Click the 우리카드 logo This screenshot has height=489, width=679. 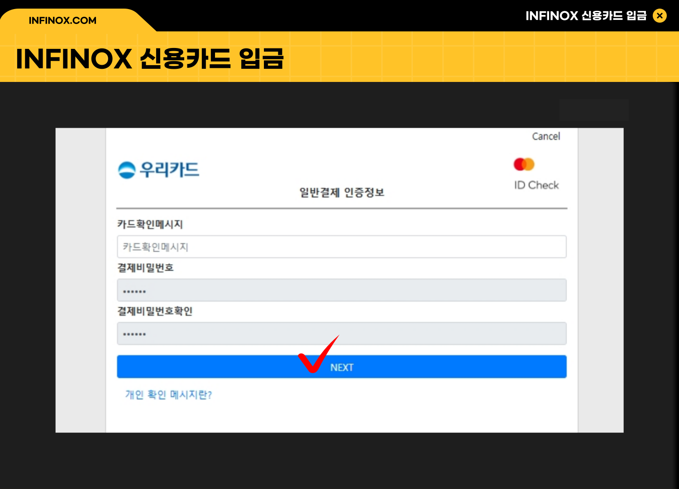pyautogui.click(x=158, y=170)
